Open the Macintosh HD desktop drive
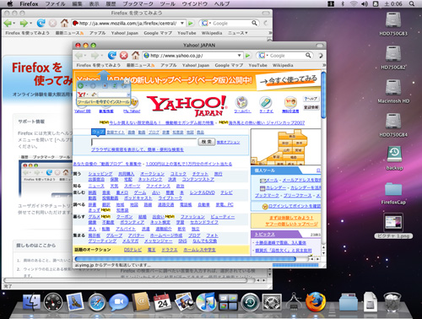The width and height of the screenshot is (422, 319). point(393,91)
